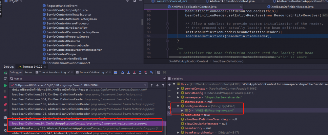Viewport: 328px width, 135px height.
Task: Click the Step Out icon
Action: 140,72
